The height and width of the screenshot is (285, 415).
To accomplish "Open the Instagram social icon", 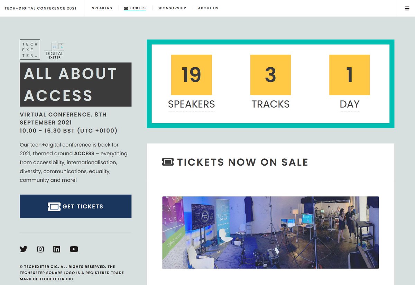I will [40, 249].
